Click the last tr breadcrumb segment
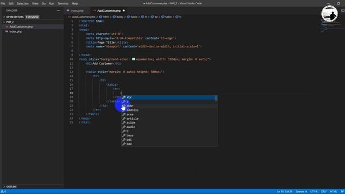345x194 pixels. pos(180,17)
